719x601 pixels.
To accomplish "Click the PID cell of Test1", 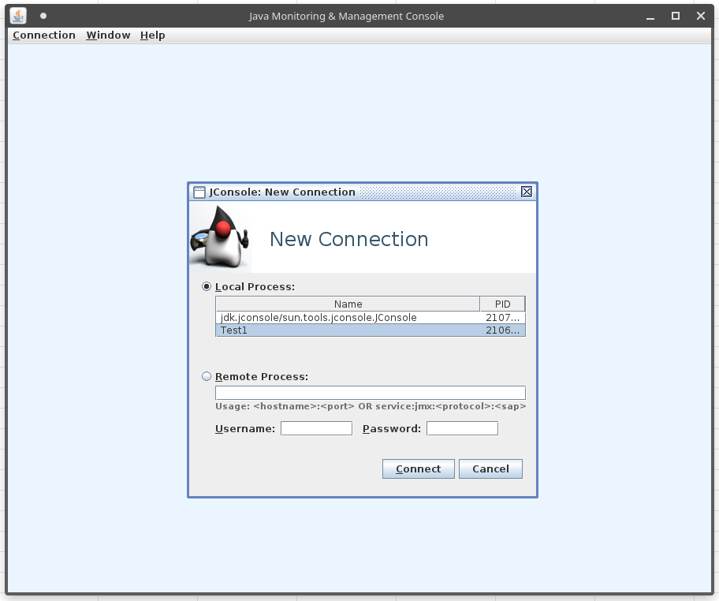I will pos(502,330).
